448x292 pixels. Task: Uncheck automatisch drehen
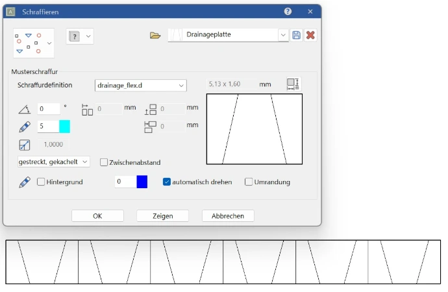click(167, 182)
